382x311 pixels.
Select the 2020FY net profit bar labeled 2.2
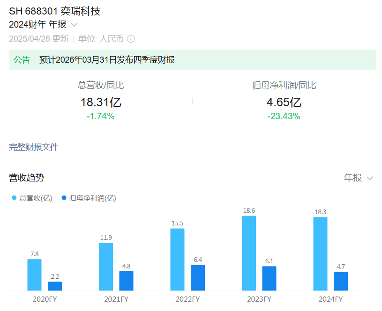[55, 286]
